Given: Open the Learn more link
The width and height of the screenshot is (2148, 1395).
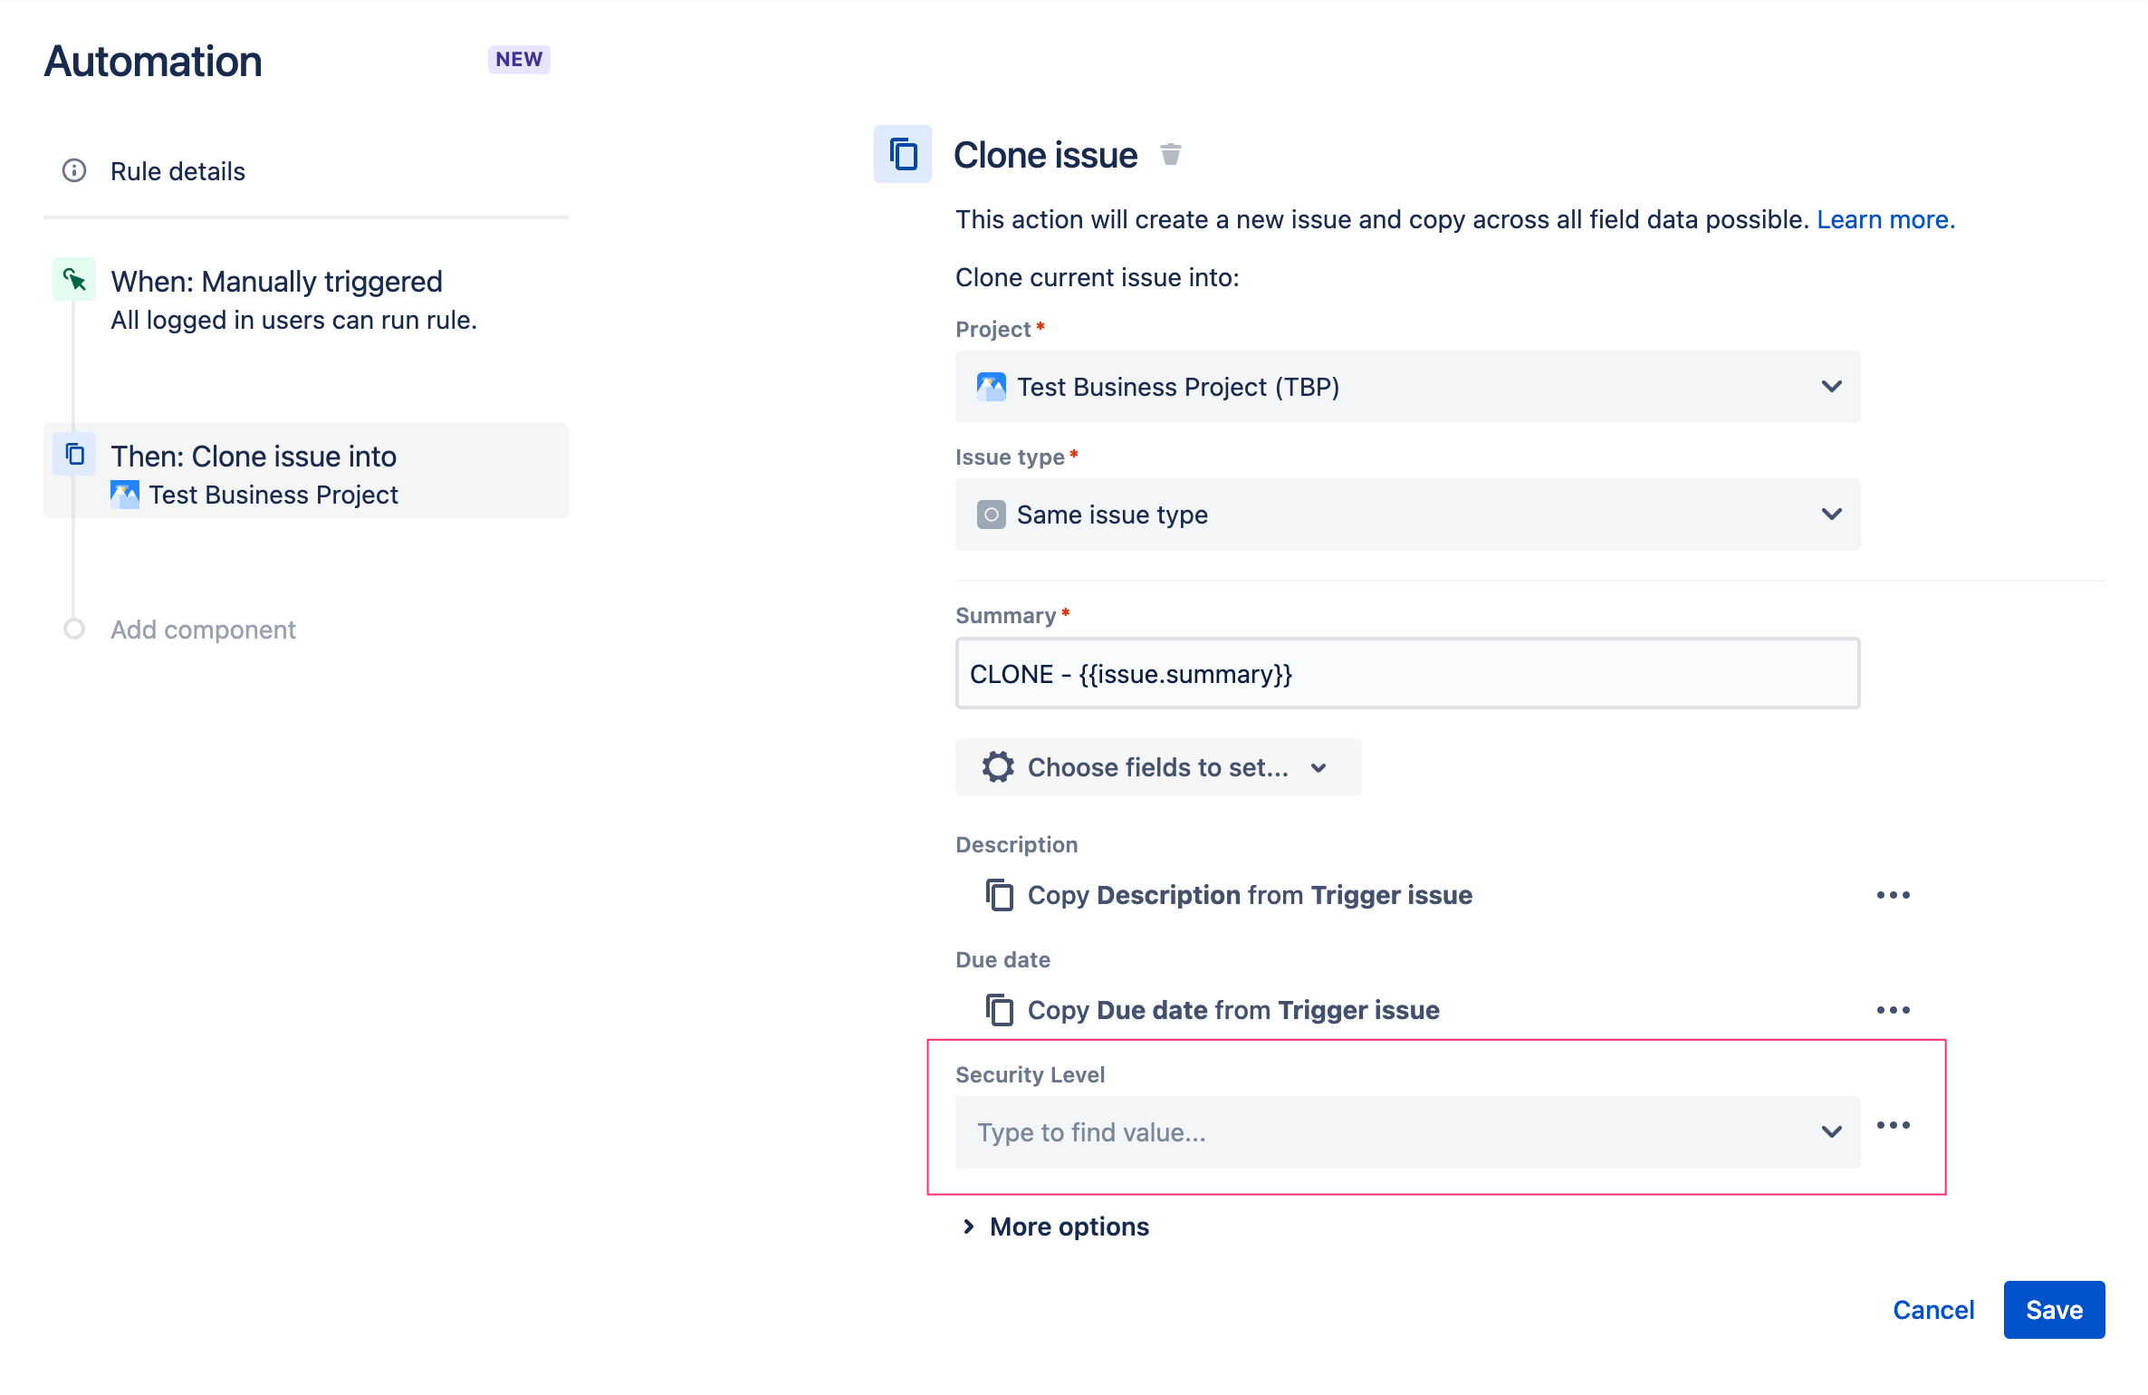Looking at the screenshot, I should pyautogui.click(x=1885, y=219).
